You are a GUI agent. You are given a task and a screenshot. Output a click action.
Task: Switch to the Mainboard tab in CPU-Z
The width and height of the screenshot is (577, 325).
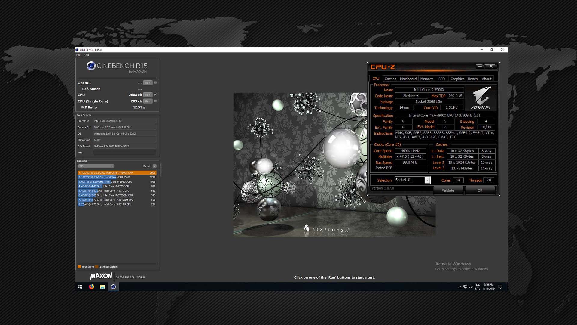click(408, 79)
